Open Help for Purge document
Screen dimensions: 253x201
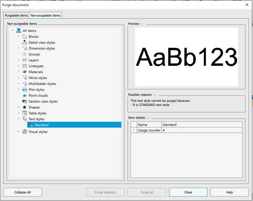(229, 192)
